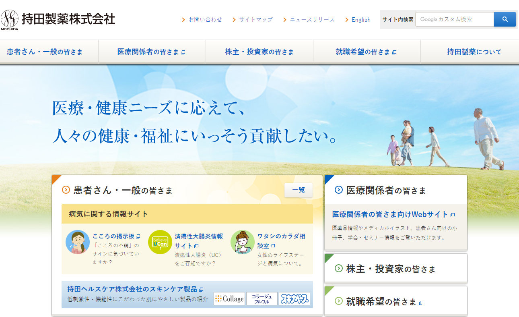Click external-link icon after ワタシのカラダ相談室
This screenshot has height=317, width=519.
[x=273, y=246]
